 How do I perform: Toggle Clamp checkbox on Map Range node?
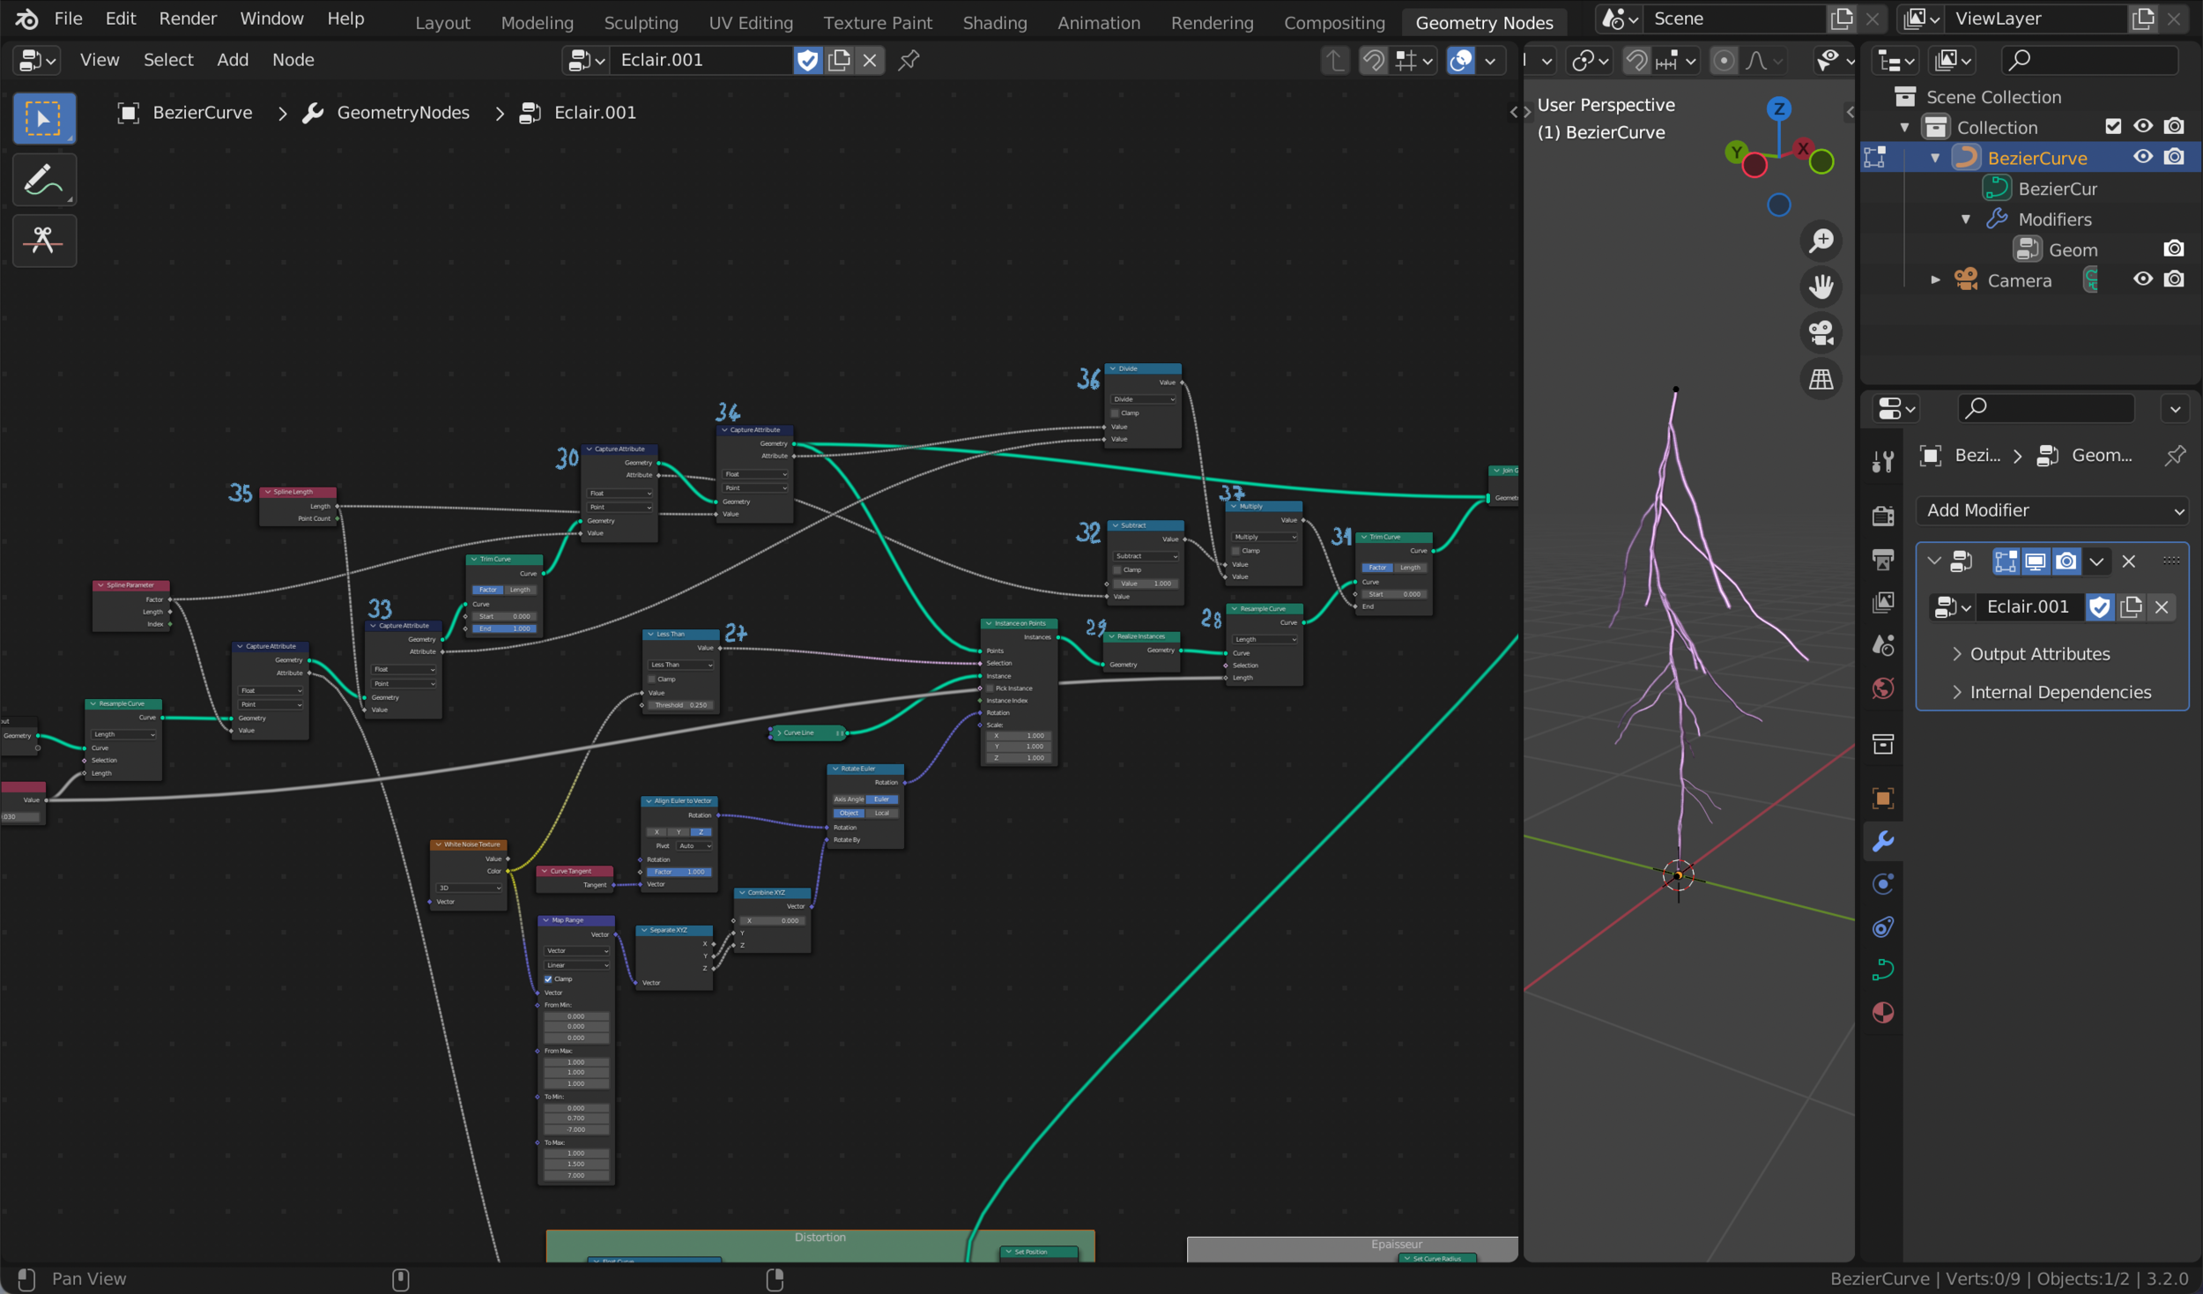pos(548,978)
